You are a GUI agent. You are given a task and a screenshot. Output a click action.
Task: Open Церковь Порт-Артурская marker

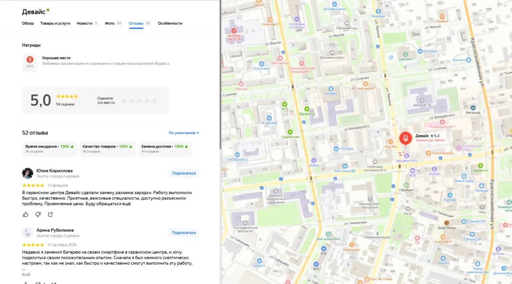click(x=370, y=199)
